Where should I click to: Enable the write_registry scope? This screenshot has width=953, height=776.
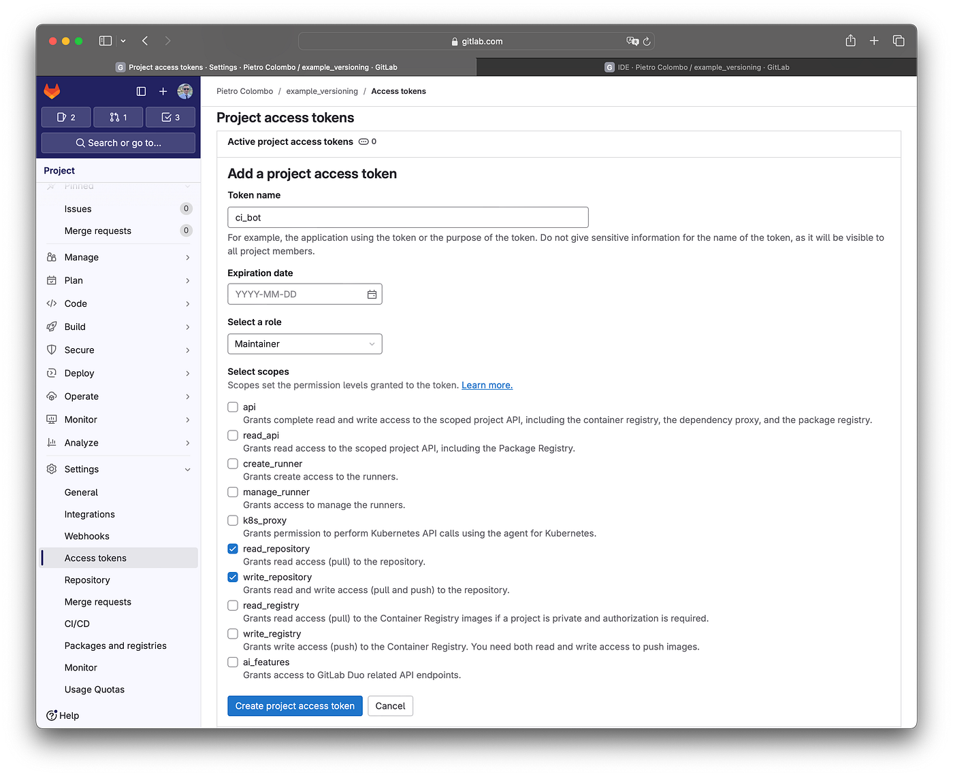point(233,634)
